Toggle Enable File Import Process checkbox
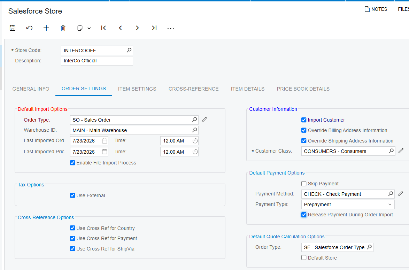 click(72, 163)
